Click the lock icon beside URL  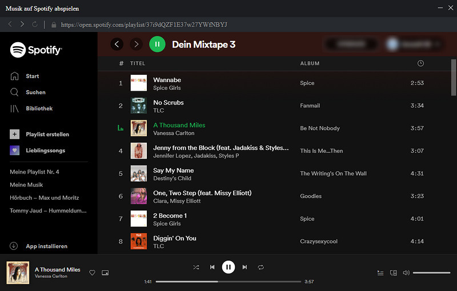54,25
